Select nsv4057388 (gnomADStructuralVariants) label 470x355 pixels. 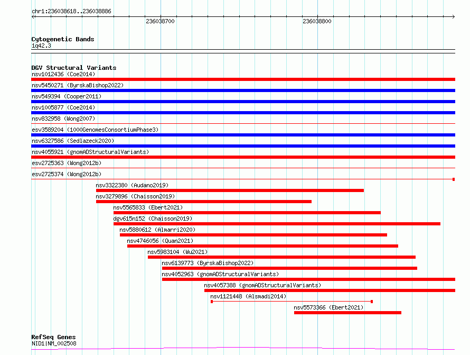coord(262,285)
